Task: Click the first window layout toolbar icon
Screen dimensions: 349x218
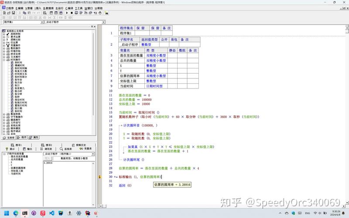Action: click(51, 13)
